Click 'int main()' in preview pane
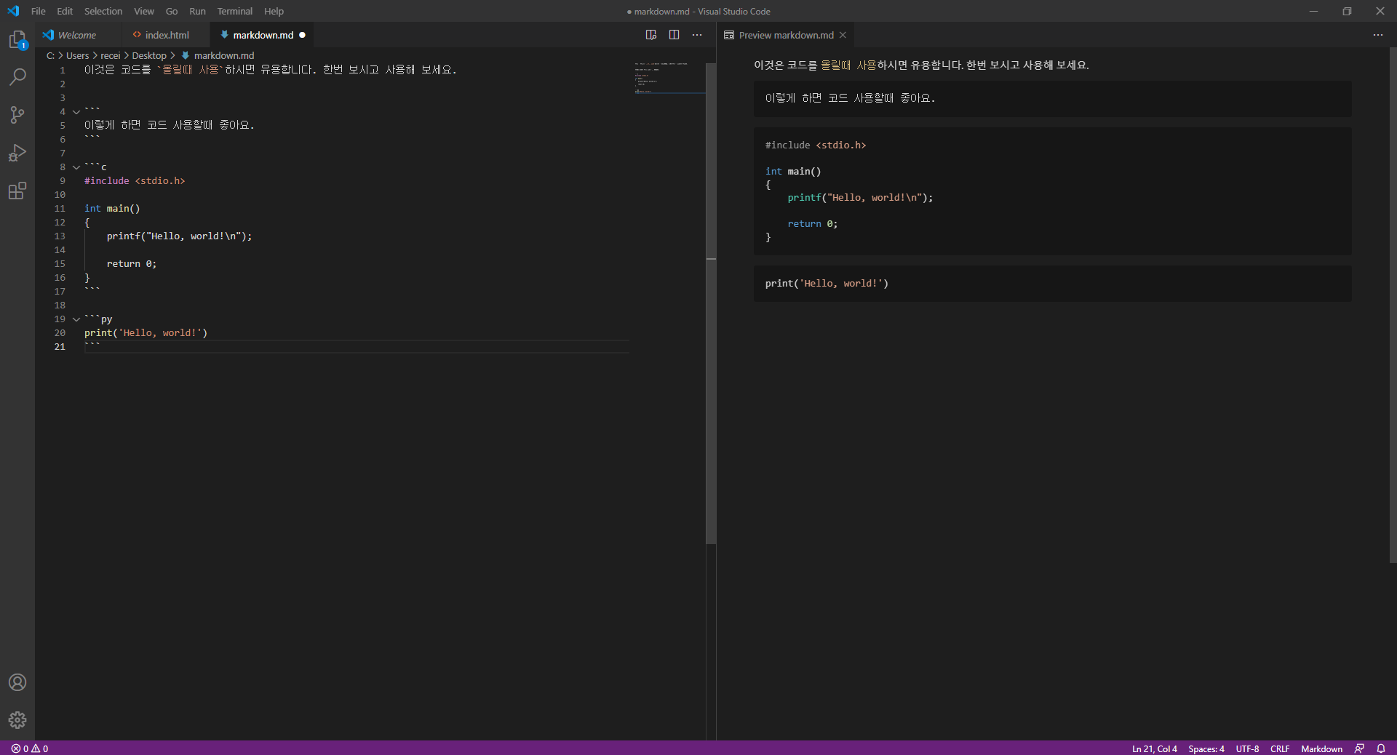 [x=793, y=172]
